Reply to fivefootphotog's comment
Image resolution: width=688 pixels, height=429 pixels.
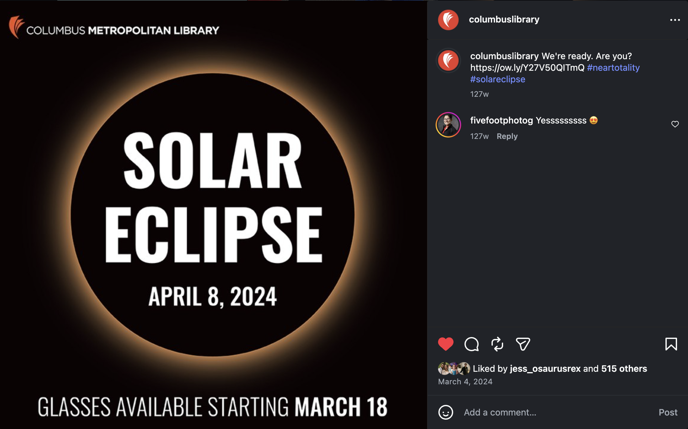coord(507,136)
